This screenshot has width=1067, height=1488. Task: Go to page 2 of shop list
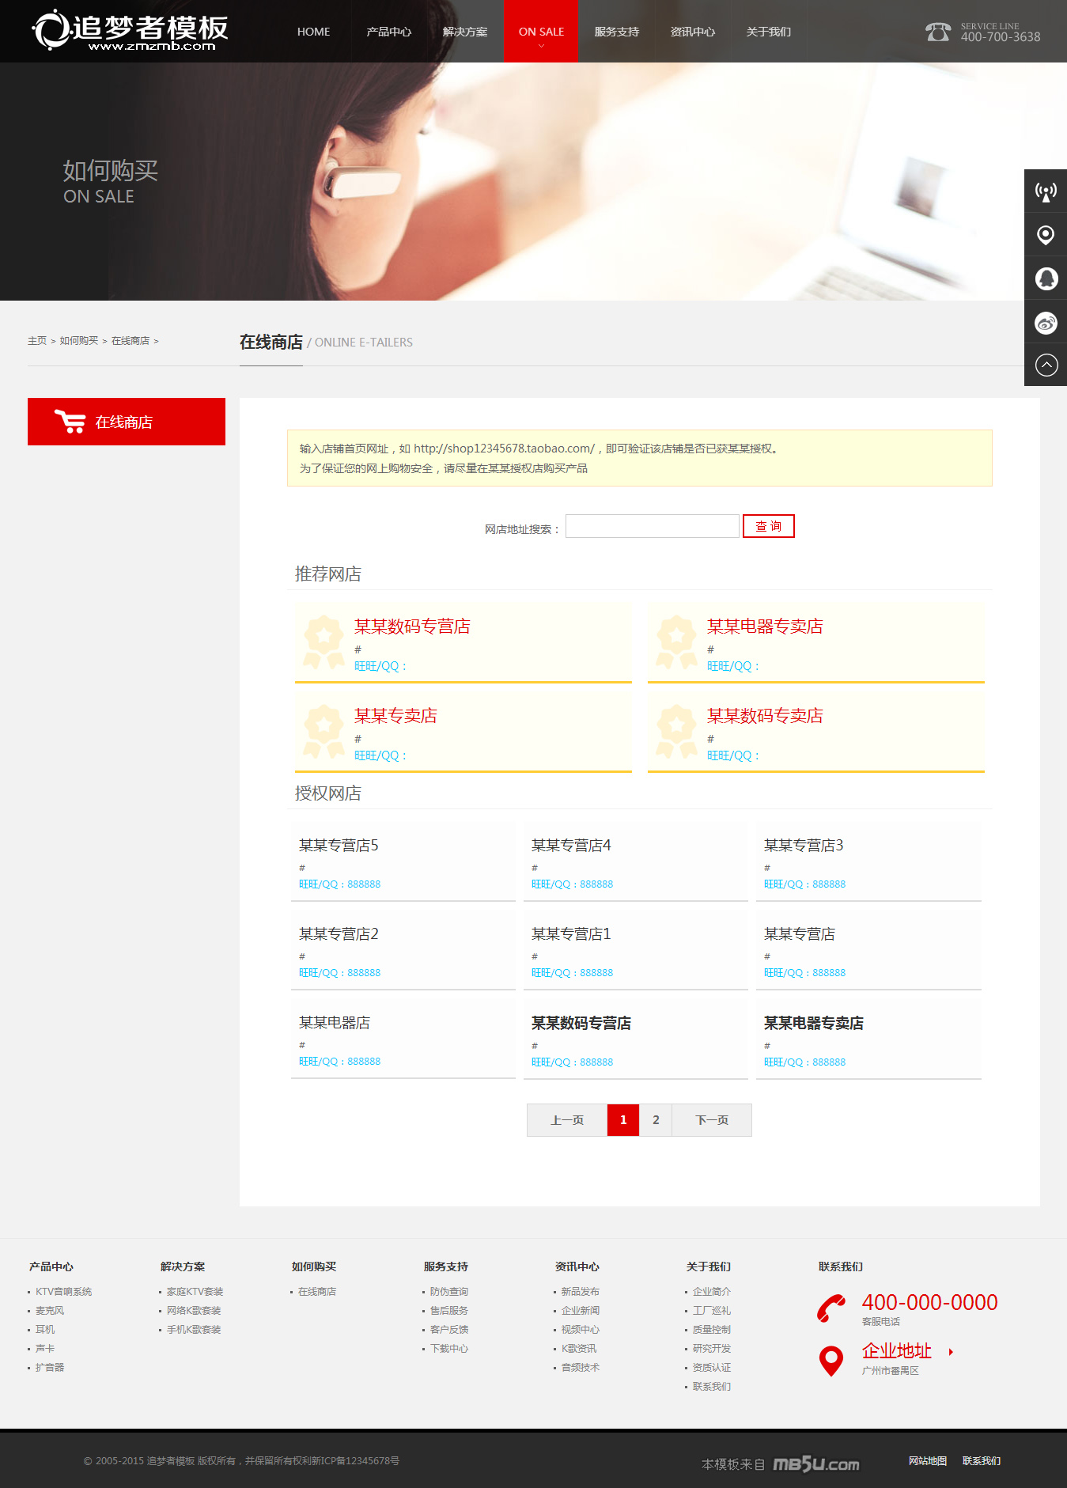656,1120
